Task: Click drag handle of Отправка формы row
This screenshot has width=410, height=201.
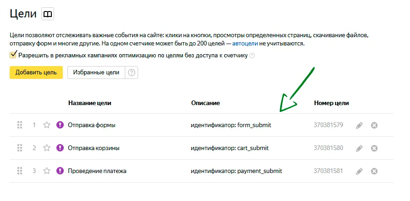Action: click(20, 125)
